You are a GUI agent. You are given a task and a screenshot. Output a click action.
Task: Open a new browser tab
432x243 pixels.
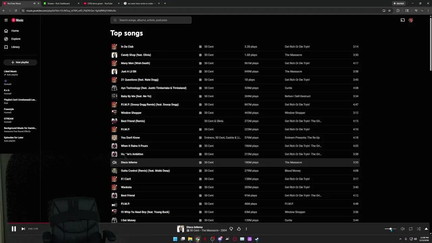click(165, 3)
